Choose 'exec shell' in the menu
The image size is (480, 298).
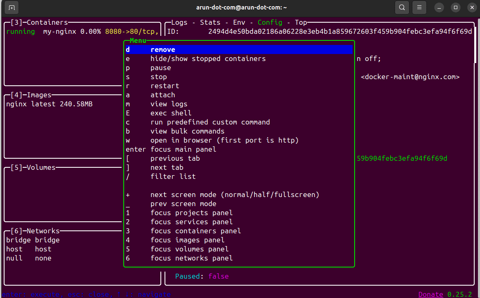[239, 113]
